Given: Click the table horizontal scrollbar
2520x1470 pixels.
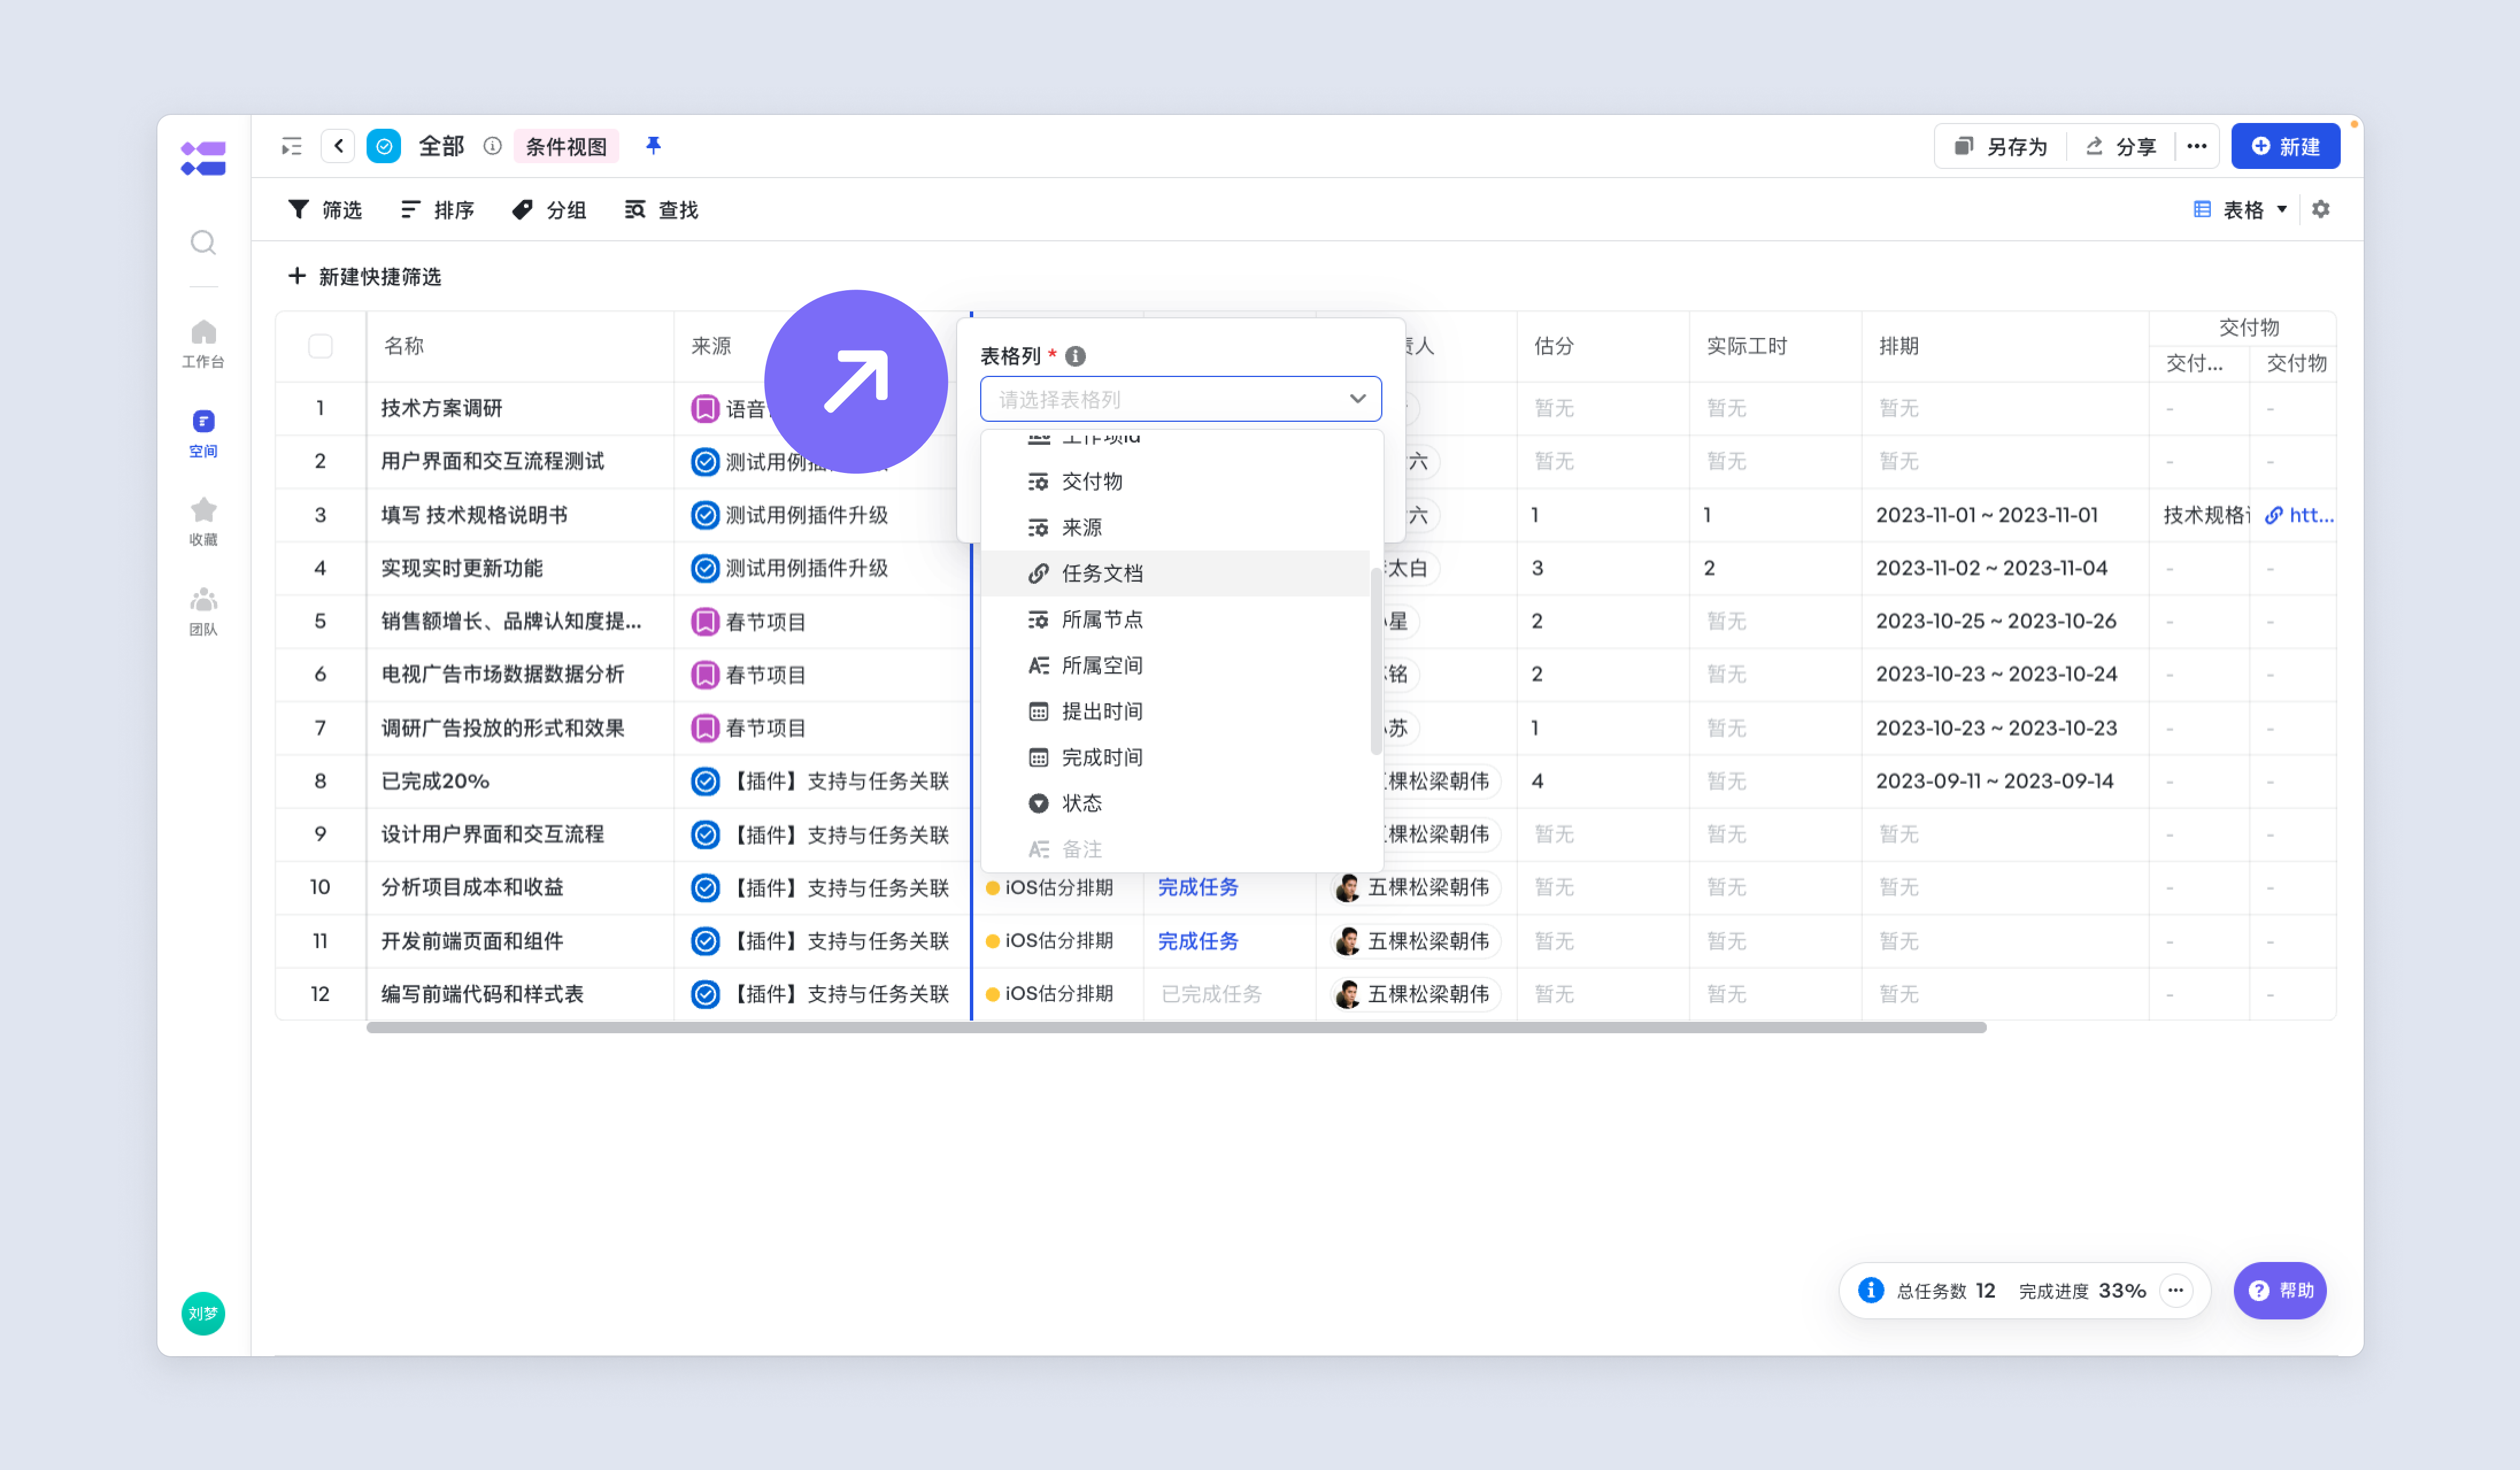Looking at the screenshot, I should click(1176, 1027).
